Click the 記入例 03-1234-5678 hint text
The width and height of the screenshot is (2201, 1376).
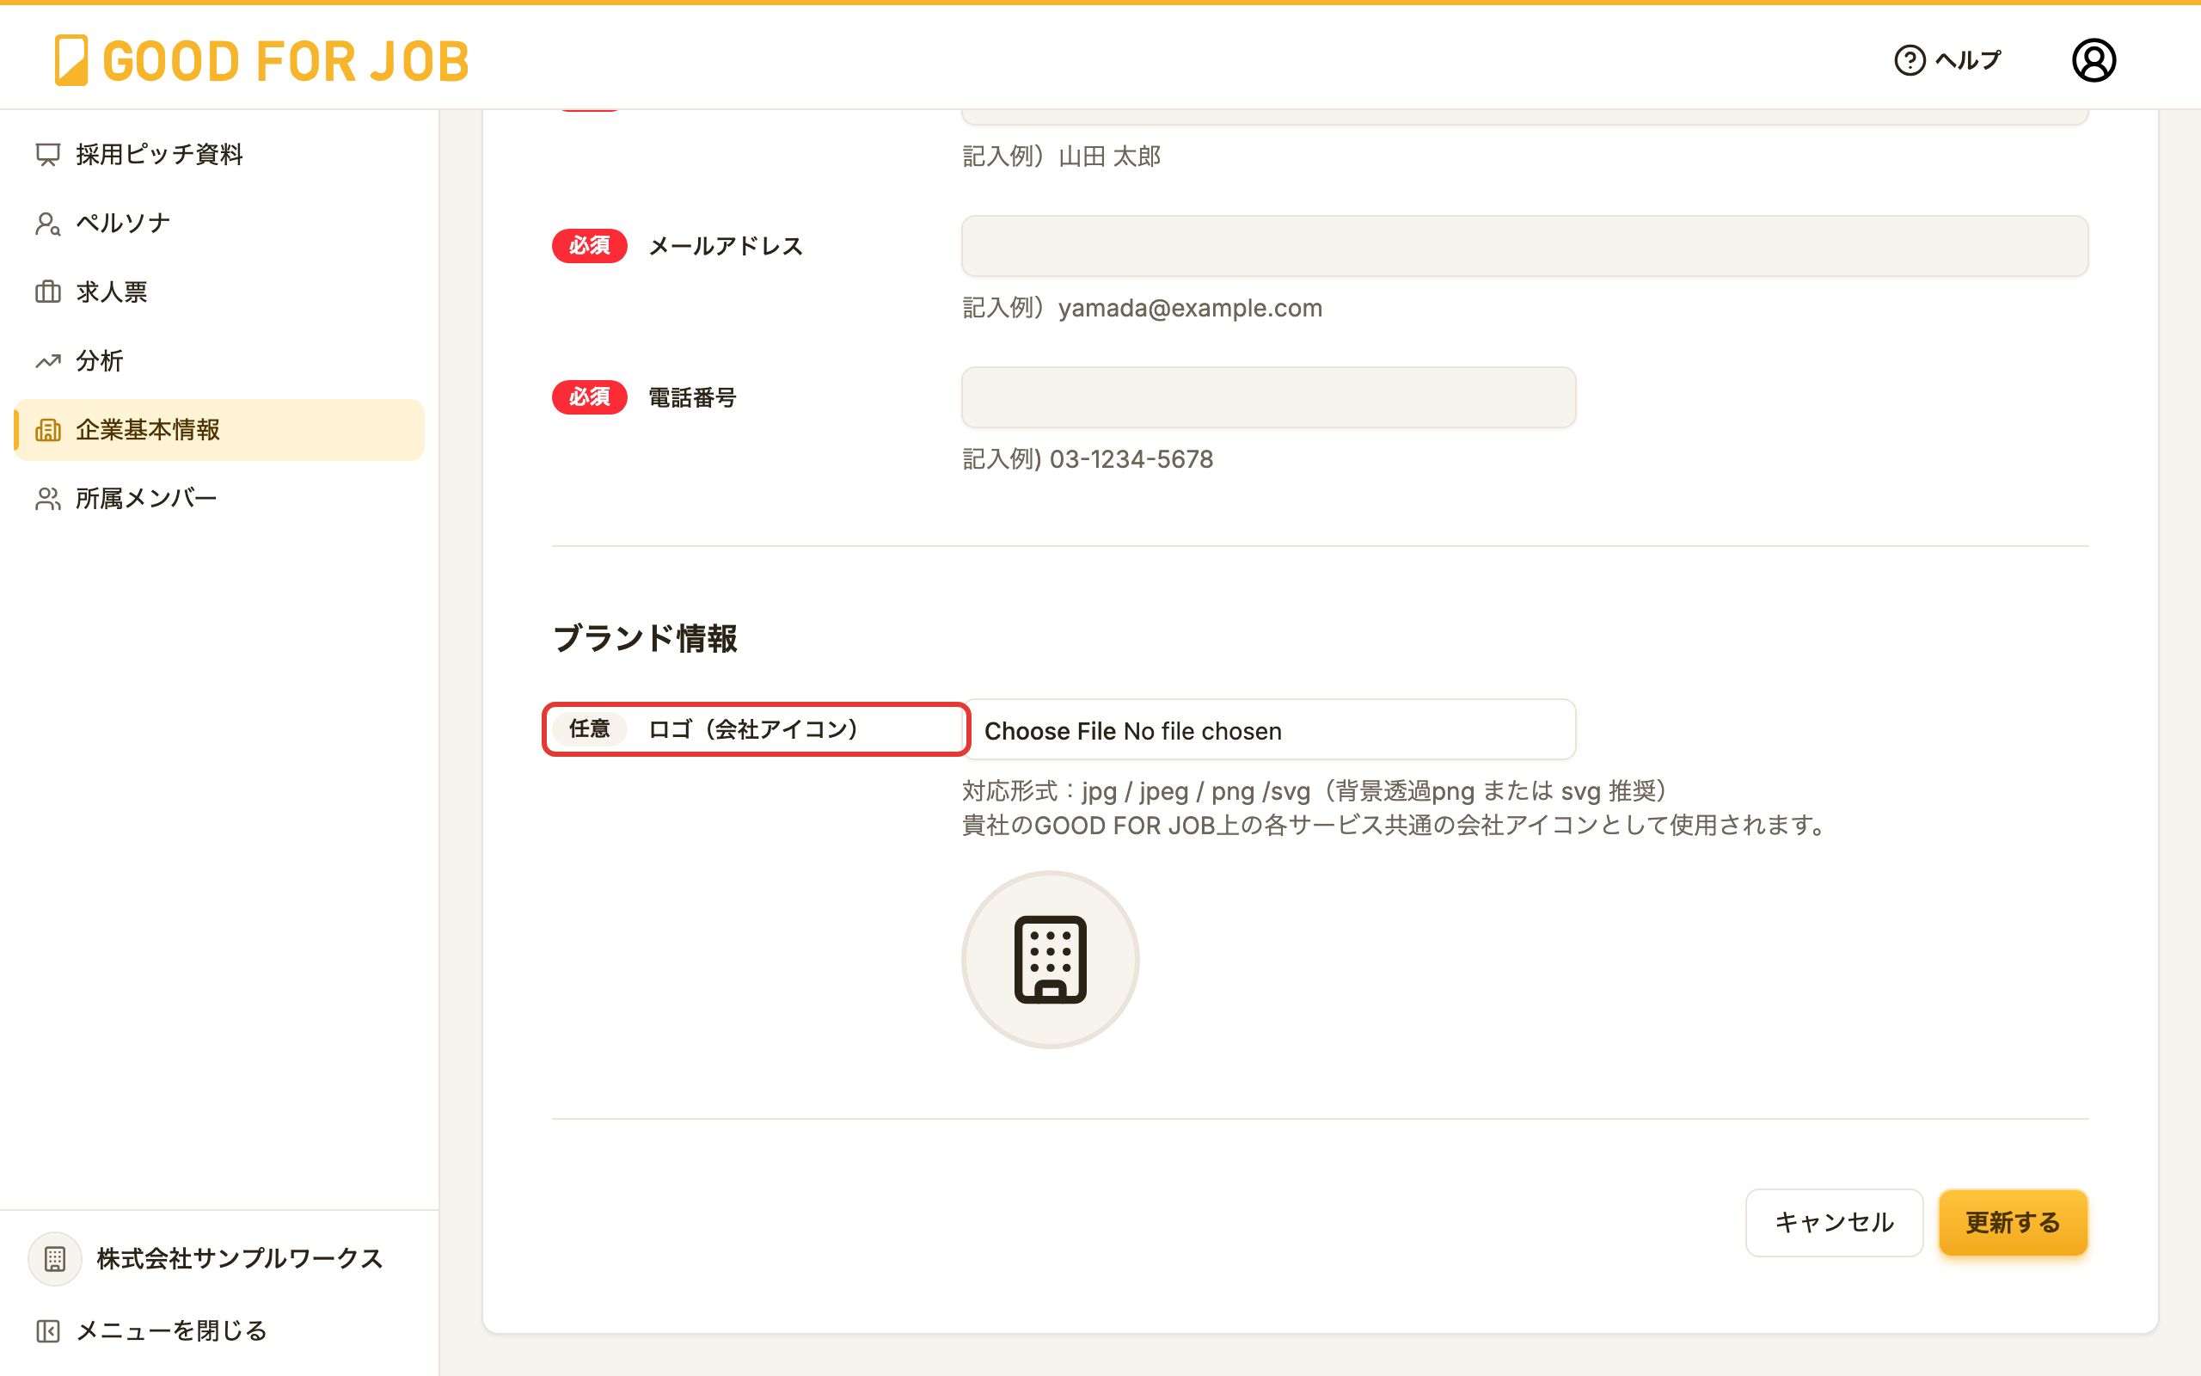(1088, 458)
